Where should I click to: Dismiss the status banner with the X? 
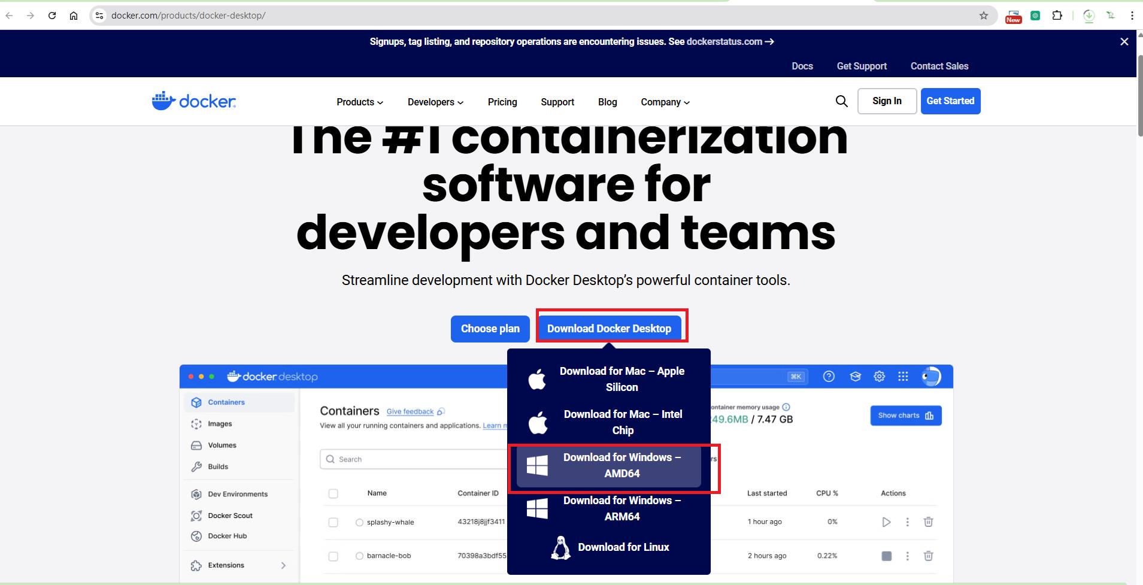(x=1124, y=41)
